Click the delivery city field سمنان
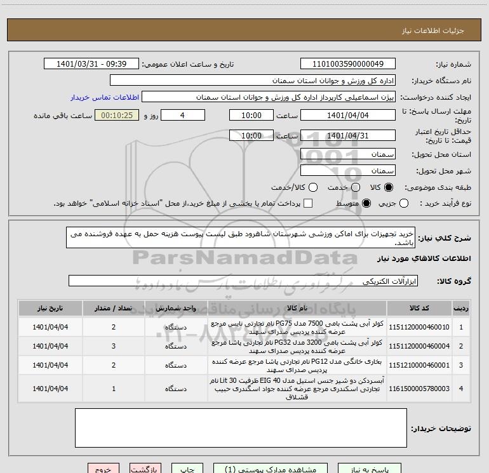This screenshot has width=489, height=473. point(348,171)
